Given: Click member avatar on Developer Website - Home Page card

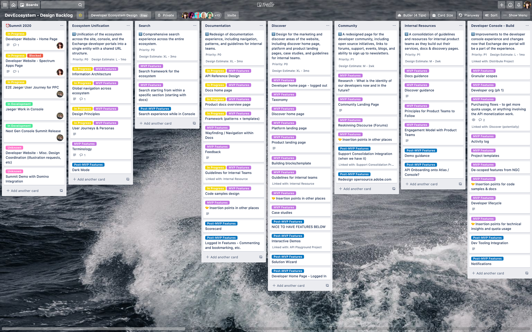Looking at the screenshot, I should click(60, 45).
